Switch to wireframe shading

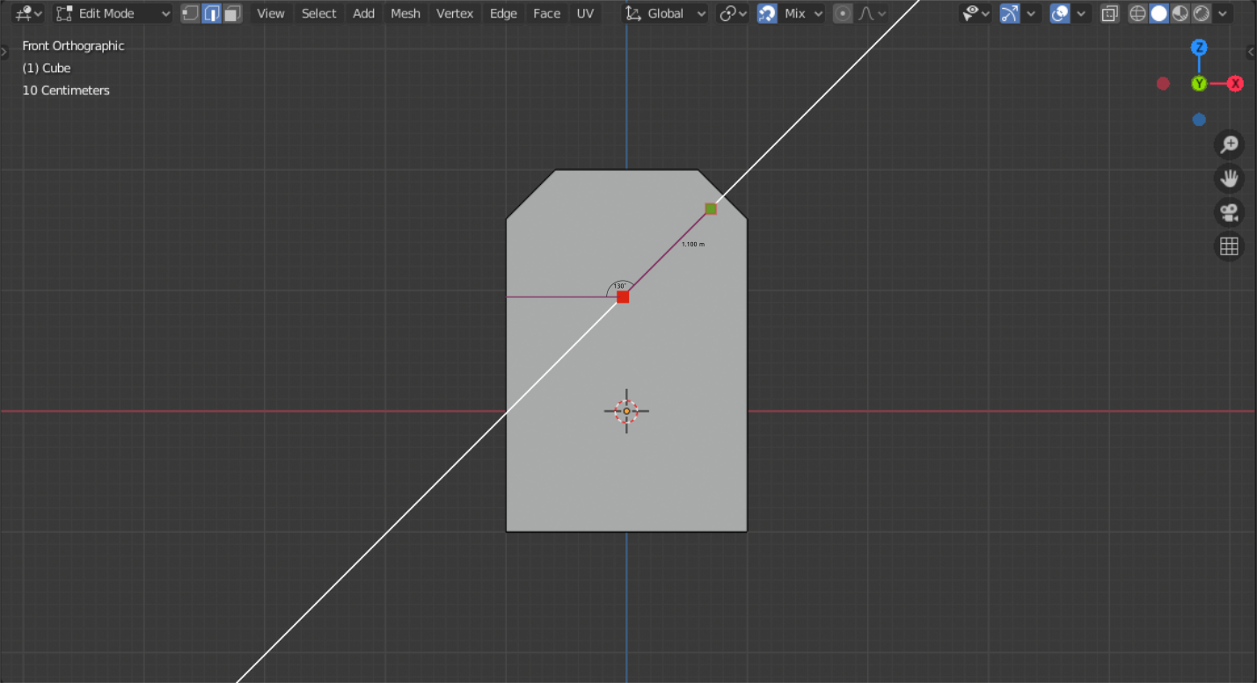(x=1137, y=13)
